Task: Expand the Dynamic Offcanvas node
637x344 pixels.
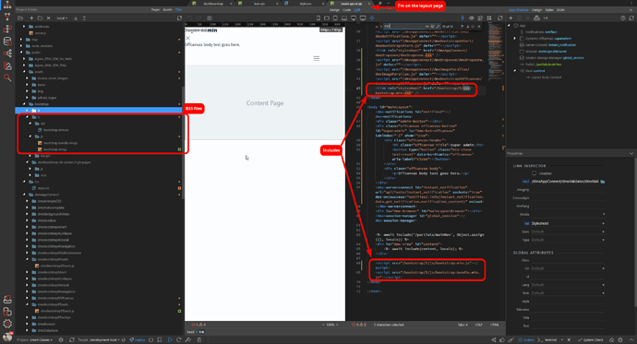Action: [515, 39]
